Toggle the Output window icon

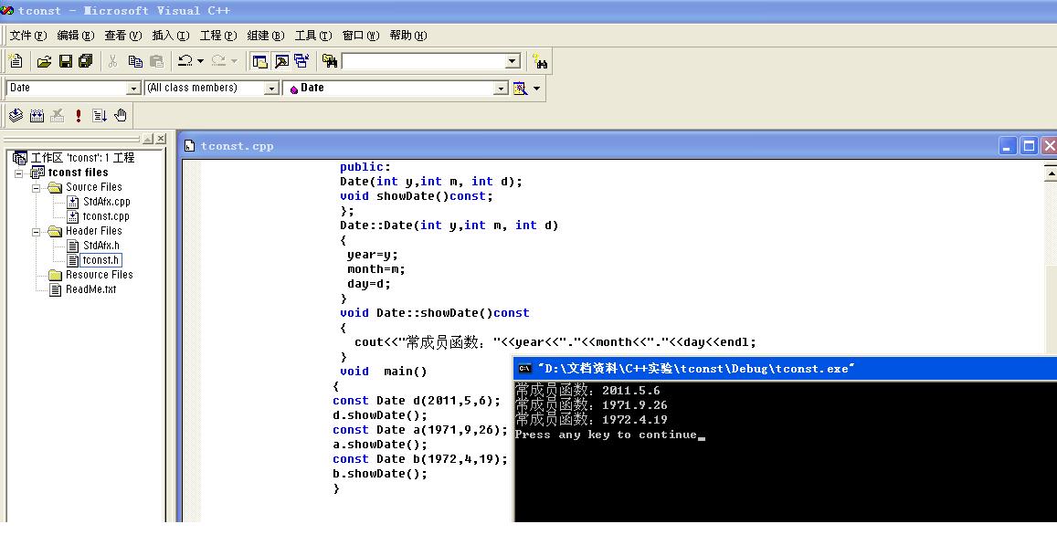[x=281, y=61]
